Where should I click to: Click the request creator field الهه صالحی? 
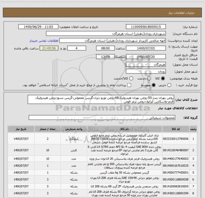[x=112, y=41]
